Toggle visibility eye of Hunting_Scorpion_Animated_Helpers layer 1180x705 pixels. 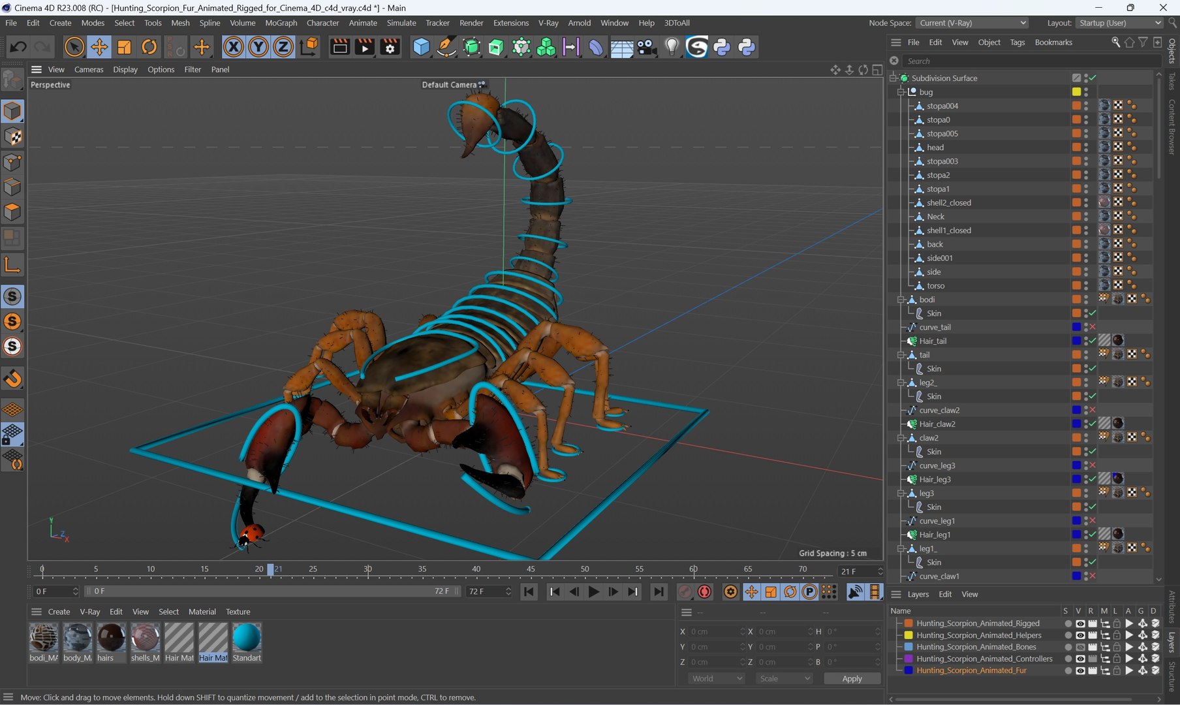click(1080, 635)
